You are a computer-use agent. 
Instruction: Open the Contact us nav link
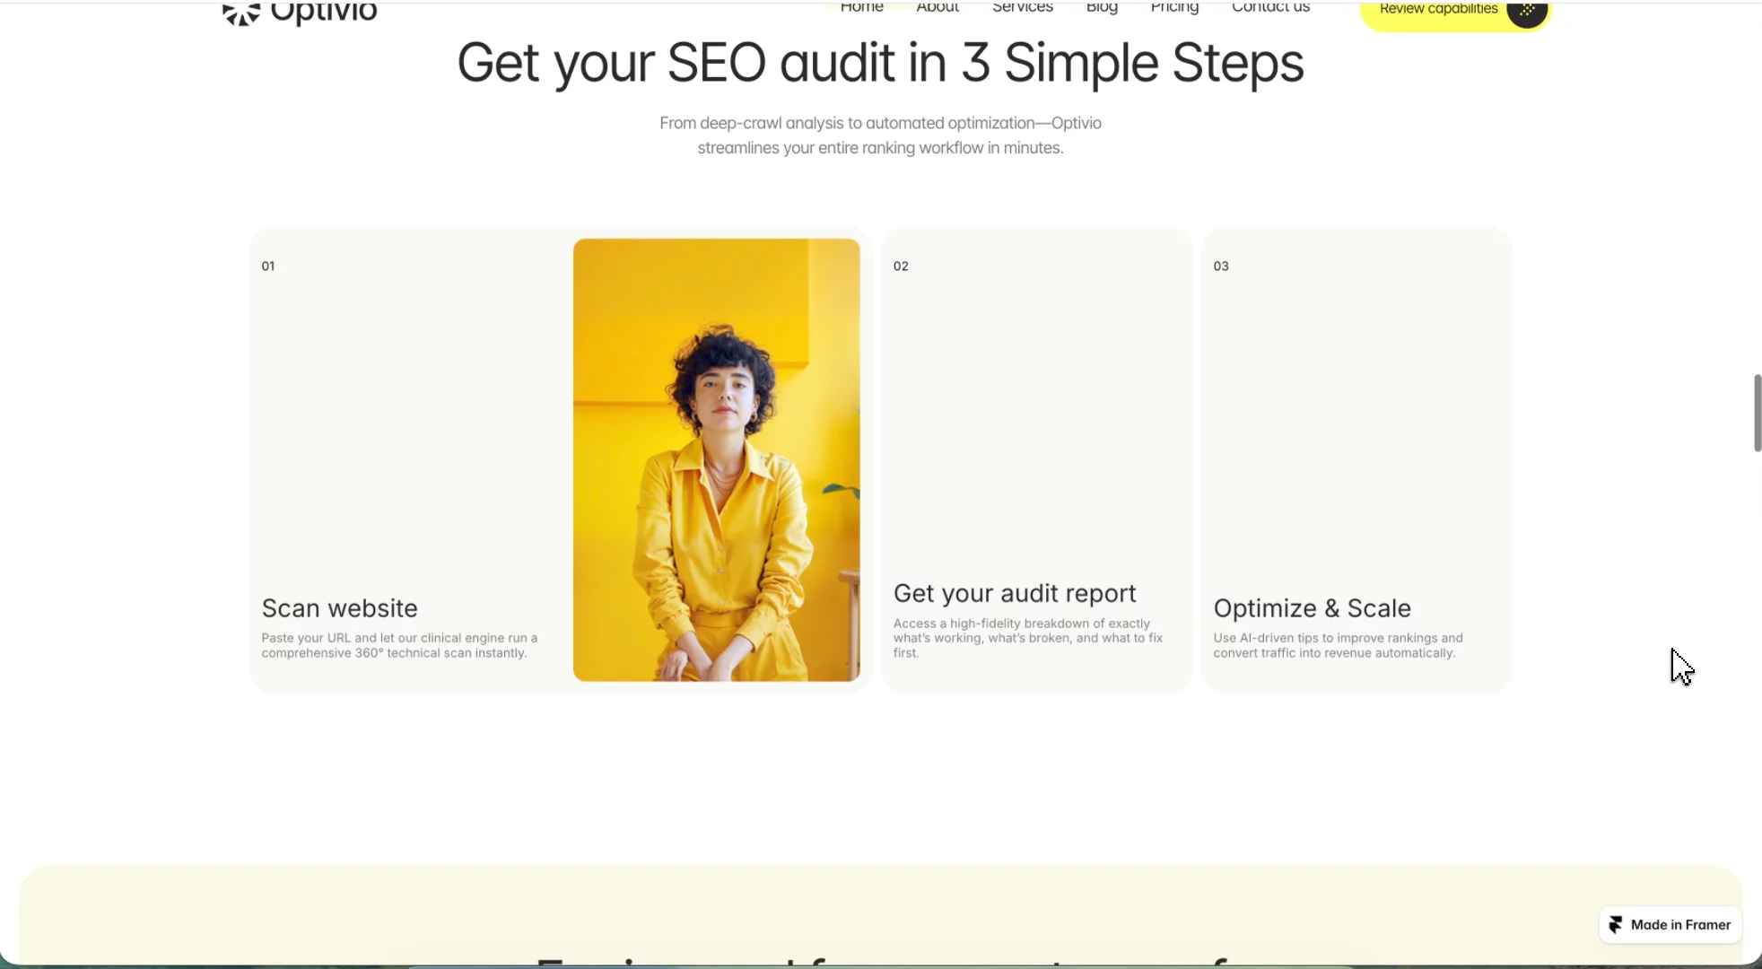pyautogui.click(x=1270, y=8)
